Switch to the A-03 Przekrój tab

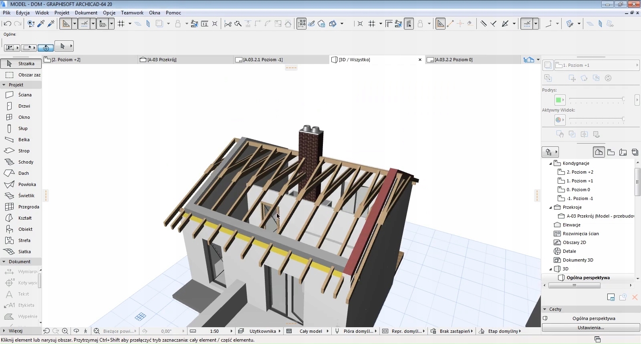click(162, 60)
